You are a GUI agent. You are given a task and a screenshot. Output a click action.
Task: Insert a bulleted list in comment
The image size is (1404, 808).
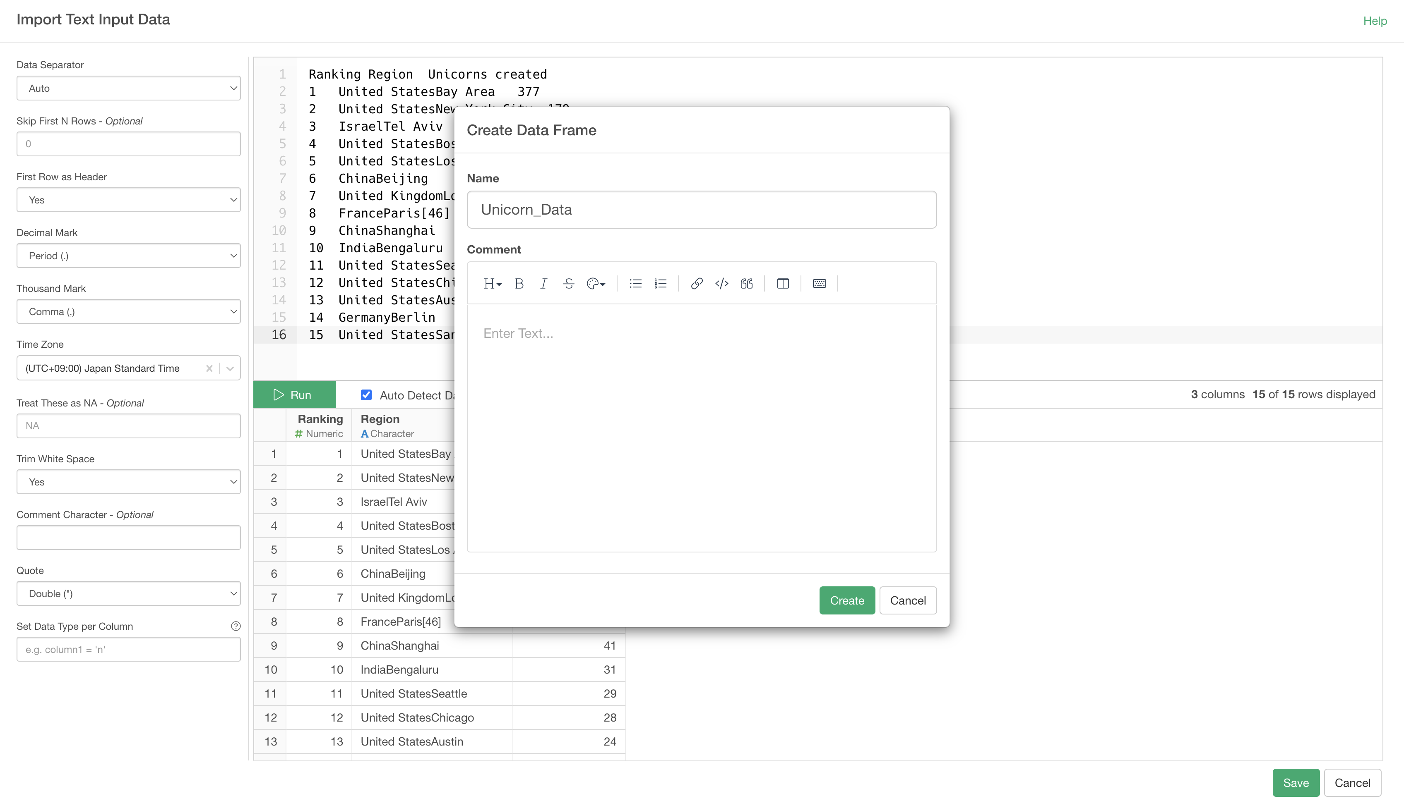coord(635,284)
